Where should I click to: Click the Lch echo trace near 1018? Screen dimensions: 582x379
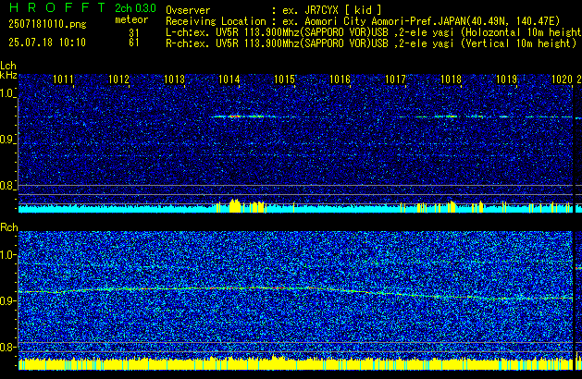coord(451,116)
